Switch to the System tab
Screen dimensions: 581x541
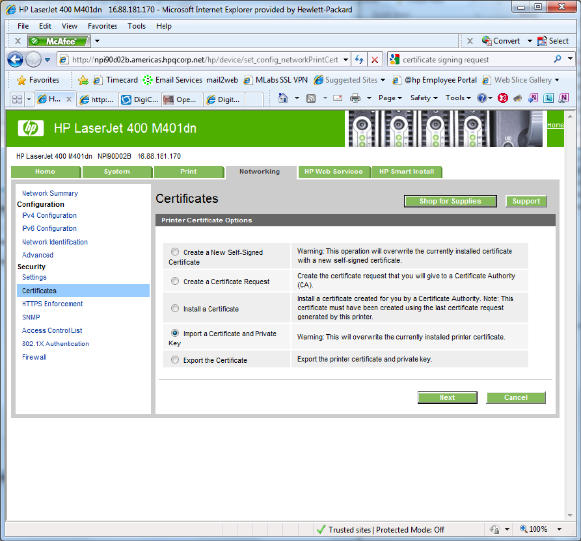(117, 172)
